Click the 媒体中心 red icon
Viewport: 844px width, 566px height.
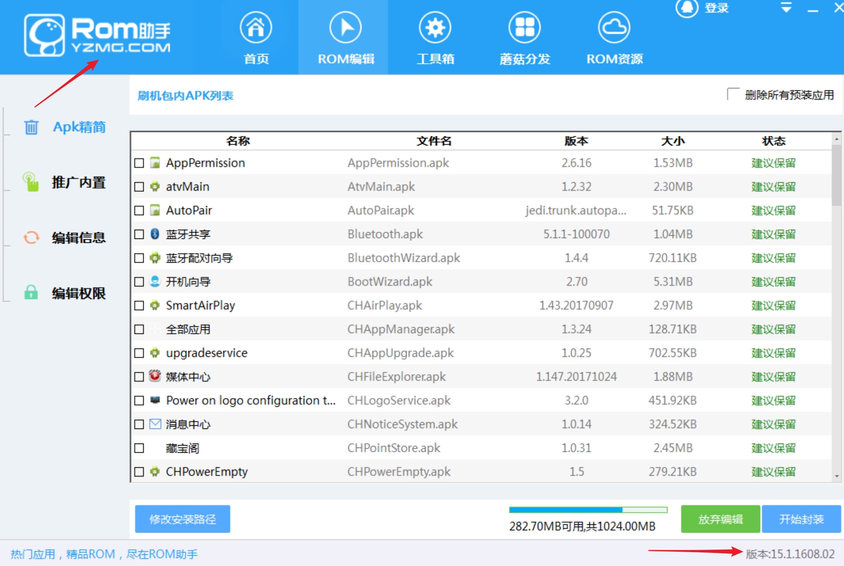(155, 376)
